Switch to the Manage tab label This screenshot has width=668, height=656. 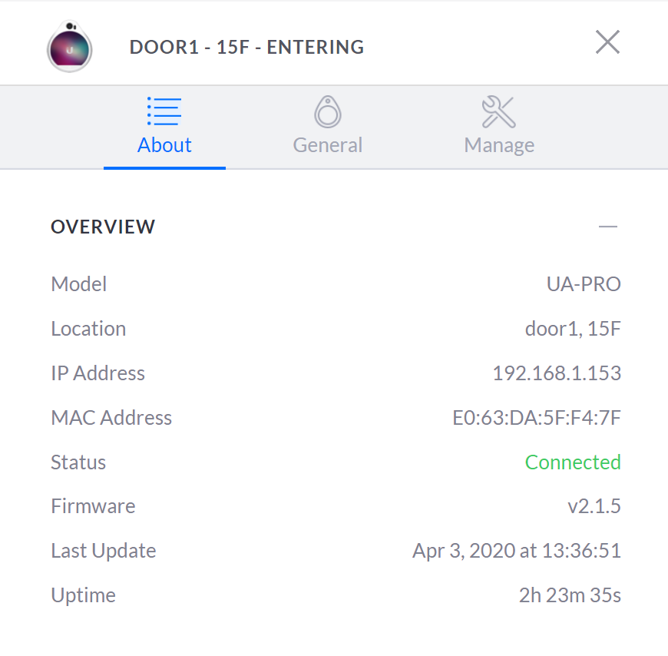(x=499, y=146)
